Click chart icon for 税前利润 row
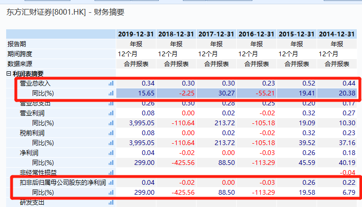The width and height of the screenshot is (362, 207). point(112,133)
